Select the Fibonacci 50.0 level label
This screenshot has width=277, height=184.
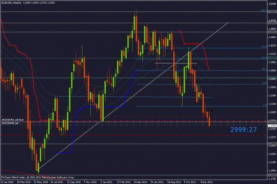pos(264,58)
